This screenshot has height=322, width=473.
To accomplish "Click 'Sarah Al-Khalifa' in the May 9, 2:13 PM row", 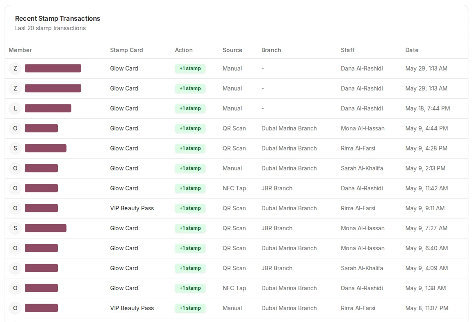I will pyautogui.click(x=362, y=168).
